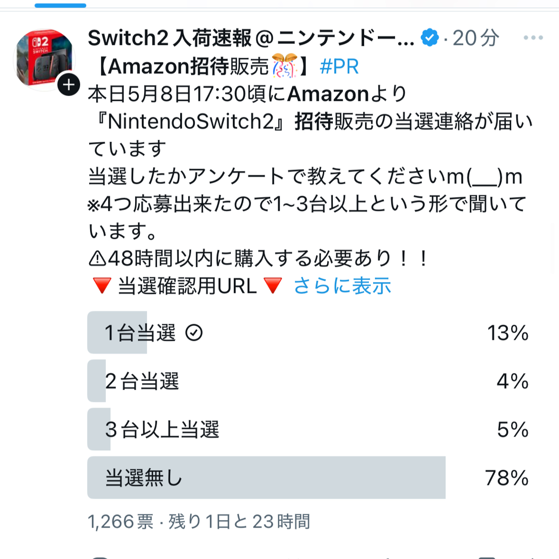Select the blue-underlined active tab at top
The height and width of the screenshot is (559, 559).
pyautogui.click(x=60, y=5)
